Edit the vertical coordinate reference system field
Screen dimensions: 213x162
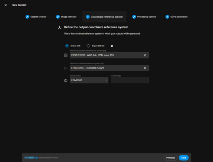point(110,68)
